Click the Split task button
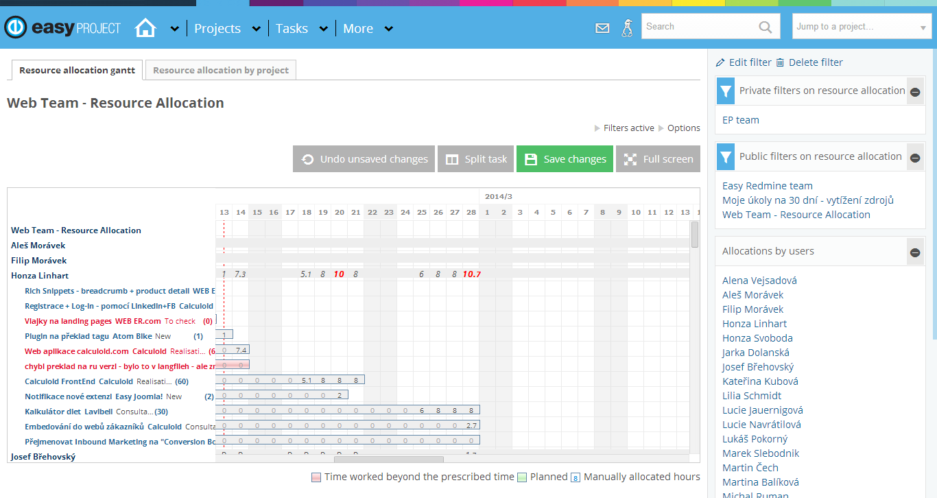 [477, 159]
